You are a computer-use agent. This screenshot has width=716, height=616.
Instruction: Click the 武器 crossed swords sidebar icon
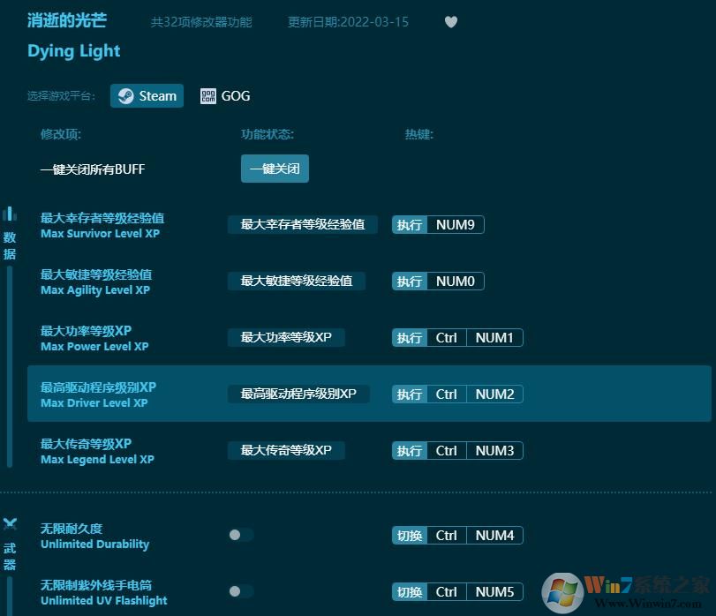click(x=10, y=523)
